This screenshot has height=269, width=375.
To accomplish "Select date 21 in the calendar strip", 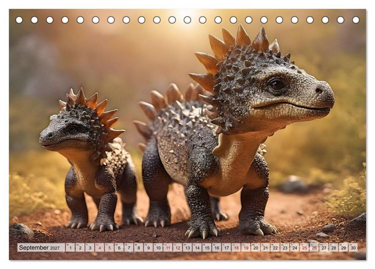I will point(265,248).
